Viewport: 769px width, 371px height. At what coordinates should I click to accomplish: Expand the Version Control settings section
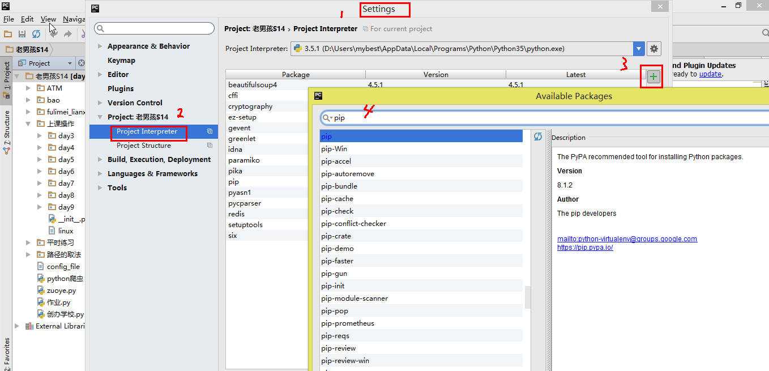coord(100,103)
